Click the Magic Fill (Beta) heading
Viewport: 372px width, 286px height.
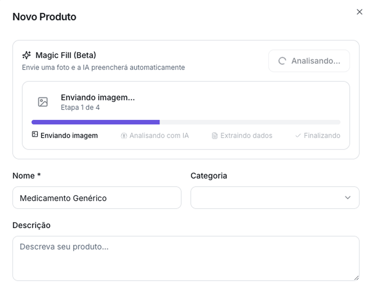(65, 55)
